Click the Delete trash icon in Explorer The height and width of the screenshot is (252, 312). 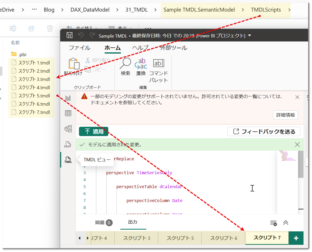pos(50,28)
